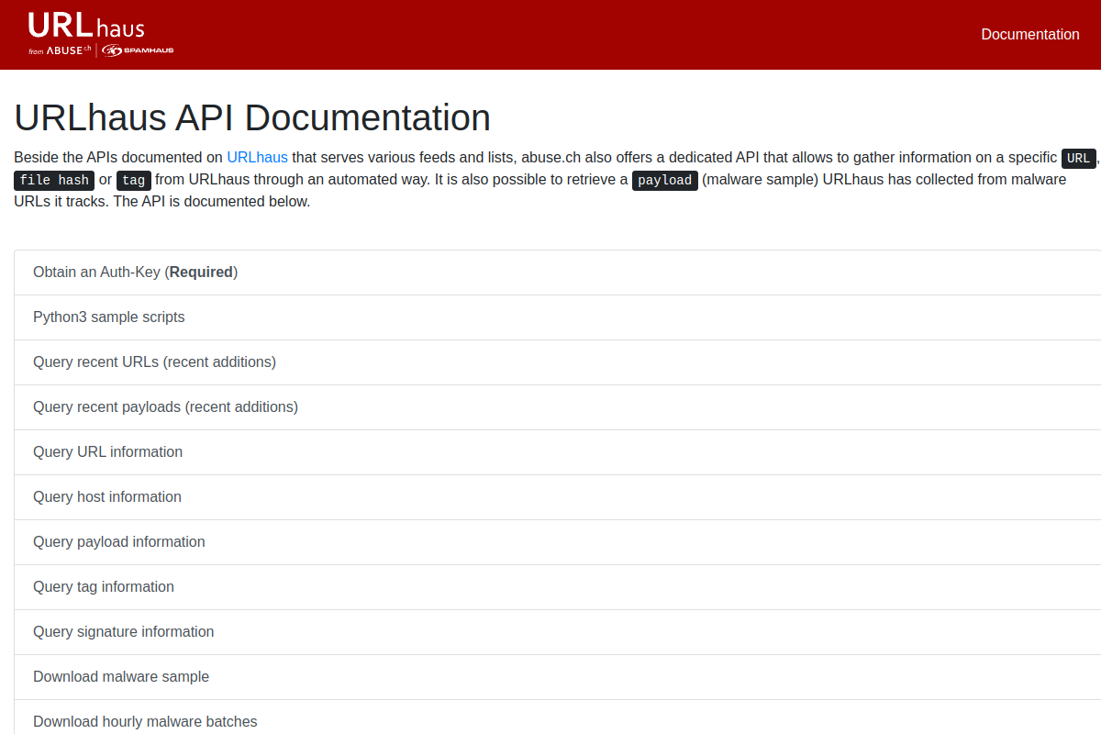Click the 'file hash' code badge
The width and height of the screenshot is (1101, 734).
click(54, 180)
